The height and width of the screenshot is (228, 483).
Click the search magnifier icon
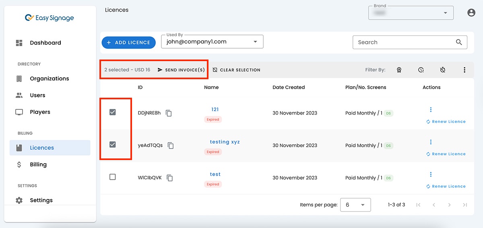(x=459, y=42)
